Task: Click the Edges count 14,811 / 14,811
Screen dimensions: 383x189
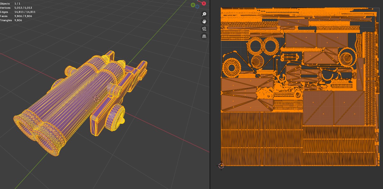Action: [25, 12]
